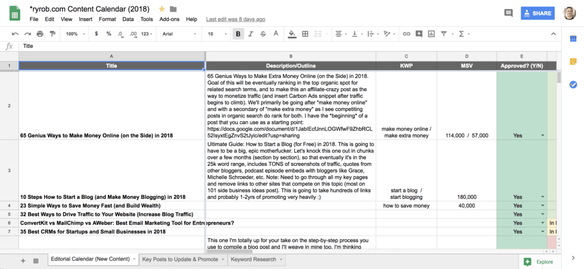The height and width of the screenshot is (269, 584).
Task: Click the blue SHARE button
Action: [x=537, y=14]
